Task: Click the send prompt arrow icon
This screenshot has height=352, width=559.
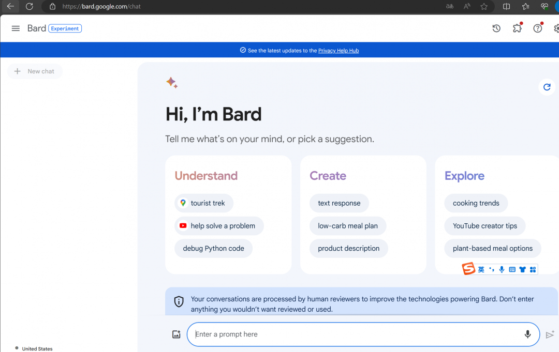Action: [x=550, y=335]
